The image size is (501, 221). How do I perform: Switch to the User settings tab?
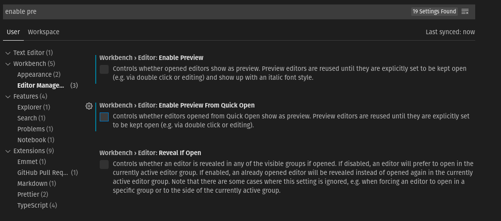pos(13,32)
